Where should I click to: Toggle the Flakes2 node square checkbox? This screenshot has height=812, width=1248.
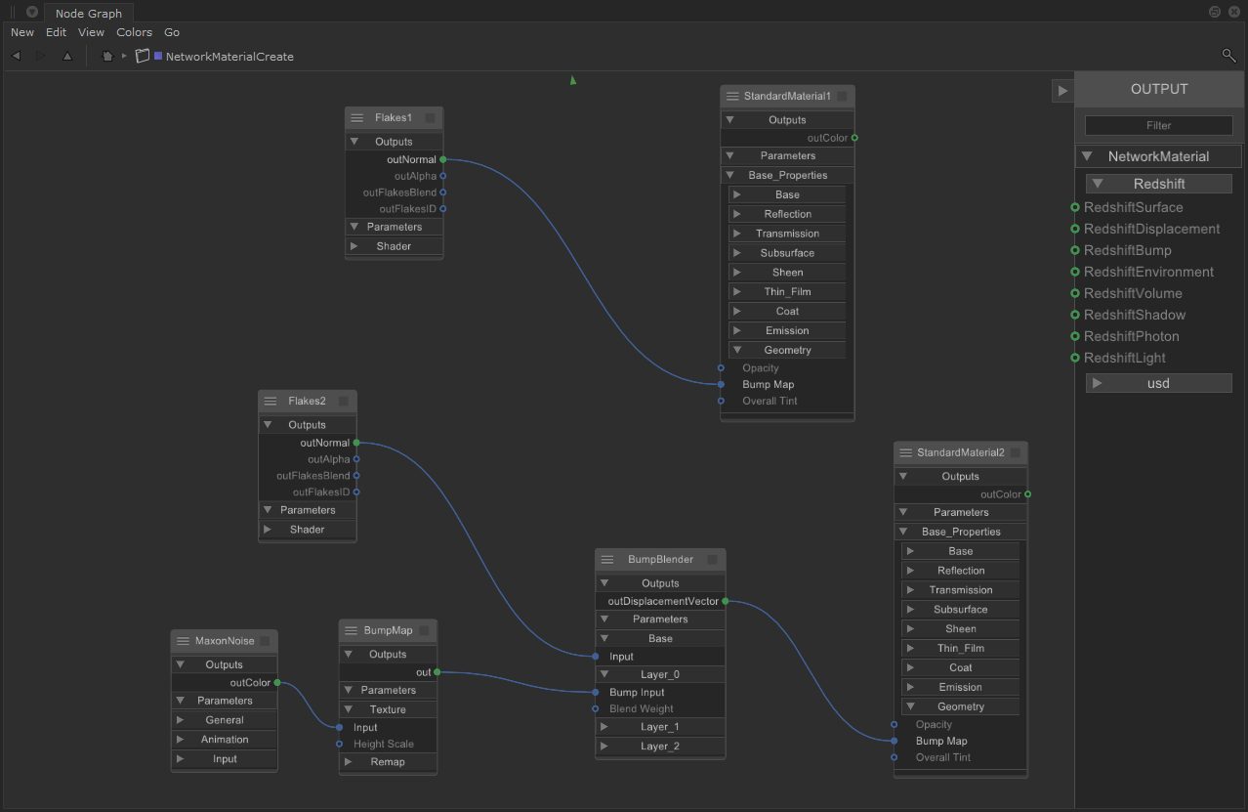point(343,402)
